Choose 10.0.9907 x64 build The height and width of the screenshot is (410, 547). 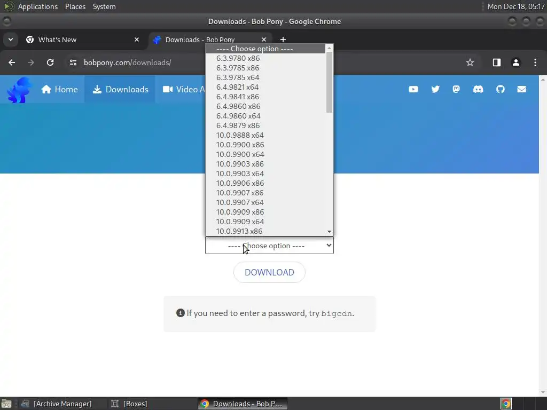coord(265,202)
